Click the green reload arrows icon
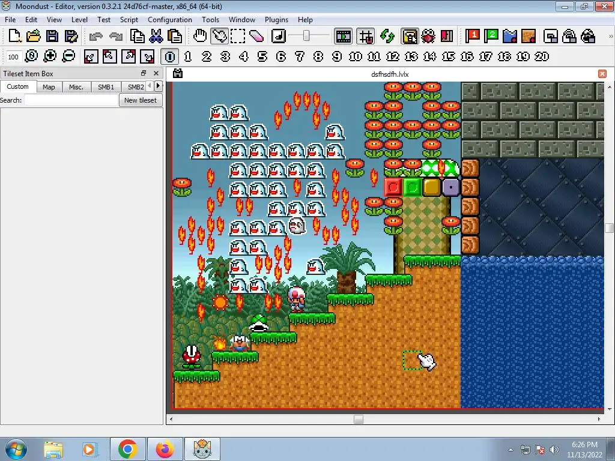This screenshot has width=615, height=461. pyautogui.click(x=387, y=37)
